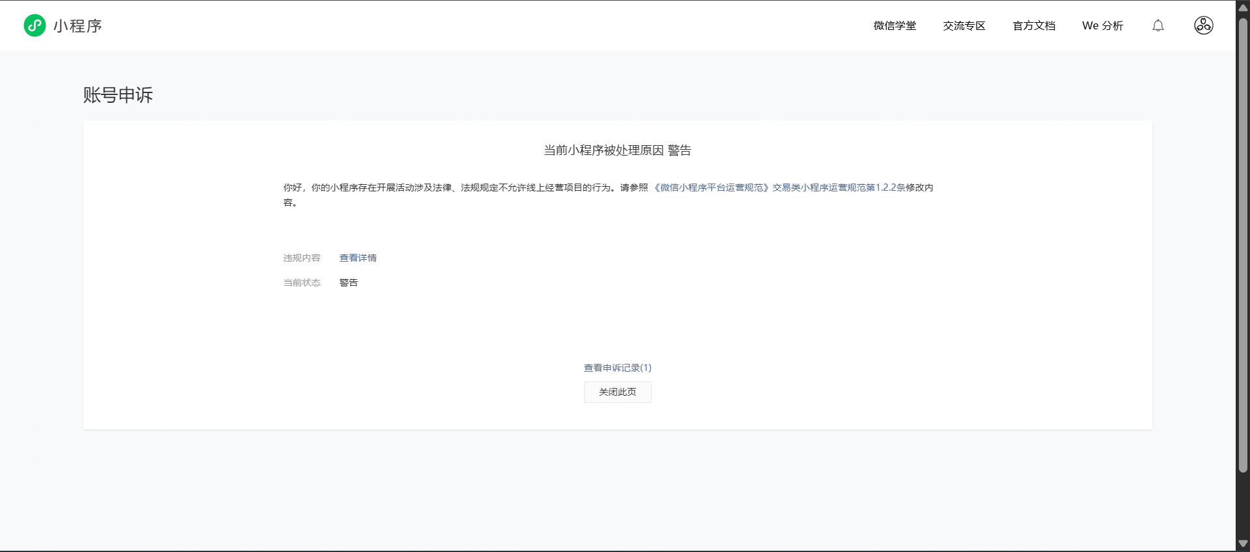The width and height of the screenshot is (1250, 552).
Task: Open the account avatar menu
Action: tap(1204, 25)
